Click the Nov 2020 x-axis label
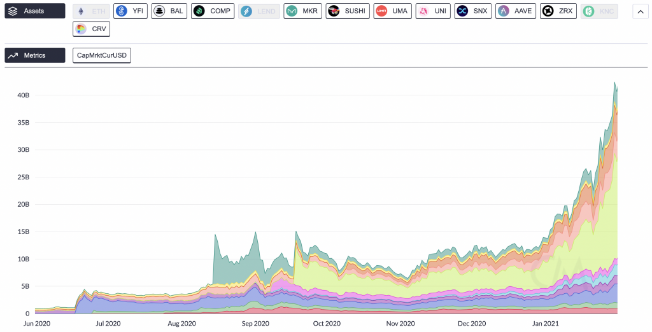Screen dimensions: 652x332 [400, 323]
